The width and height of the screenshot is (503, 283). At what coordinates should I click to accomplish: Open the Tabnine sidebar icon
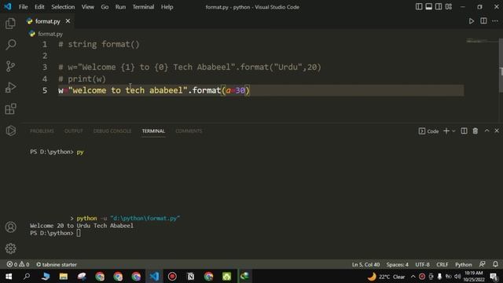click(x=10, y=130)
